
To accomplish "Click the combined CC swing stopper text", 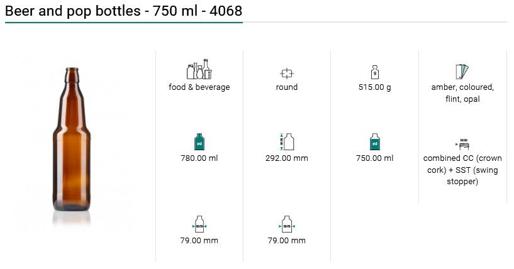I will [x=462, y=170].
